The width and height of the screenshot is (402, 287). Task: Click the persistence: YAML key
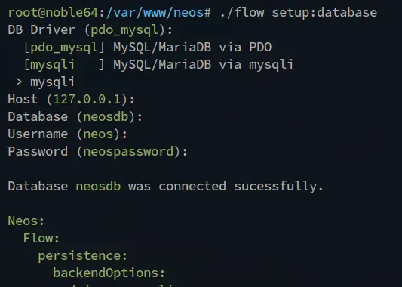82,256
